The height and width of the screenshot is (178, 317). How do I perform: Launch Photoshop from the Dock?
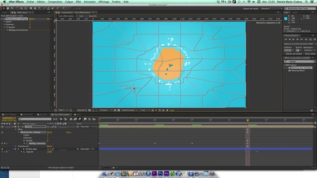click(x=160, y=174)
